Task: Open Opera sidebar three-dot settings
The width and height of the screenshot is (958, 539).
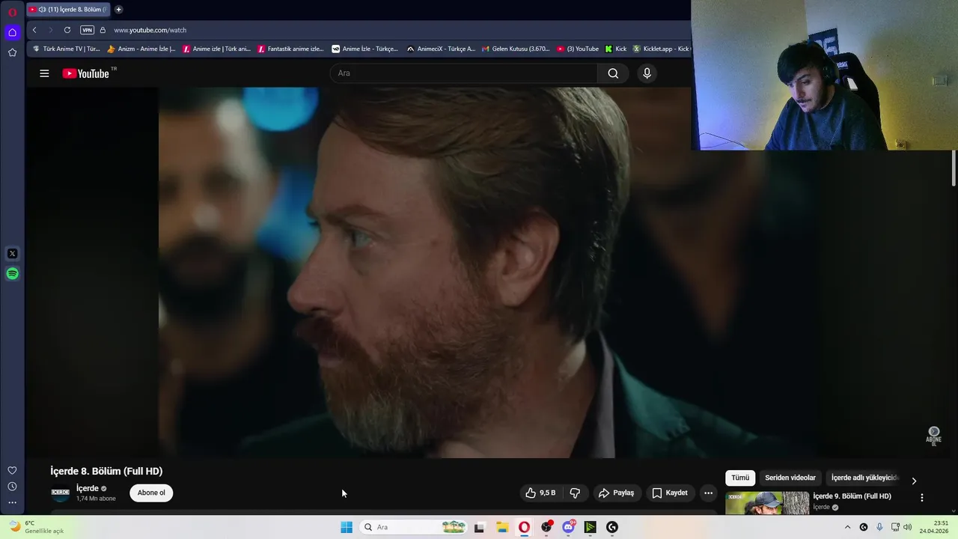Action: click(12, 503)
